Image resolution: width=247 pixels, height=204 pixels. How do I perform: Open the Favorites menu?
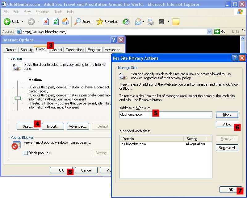pyautogui.click(x=43, y=12)
